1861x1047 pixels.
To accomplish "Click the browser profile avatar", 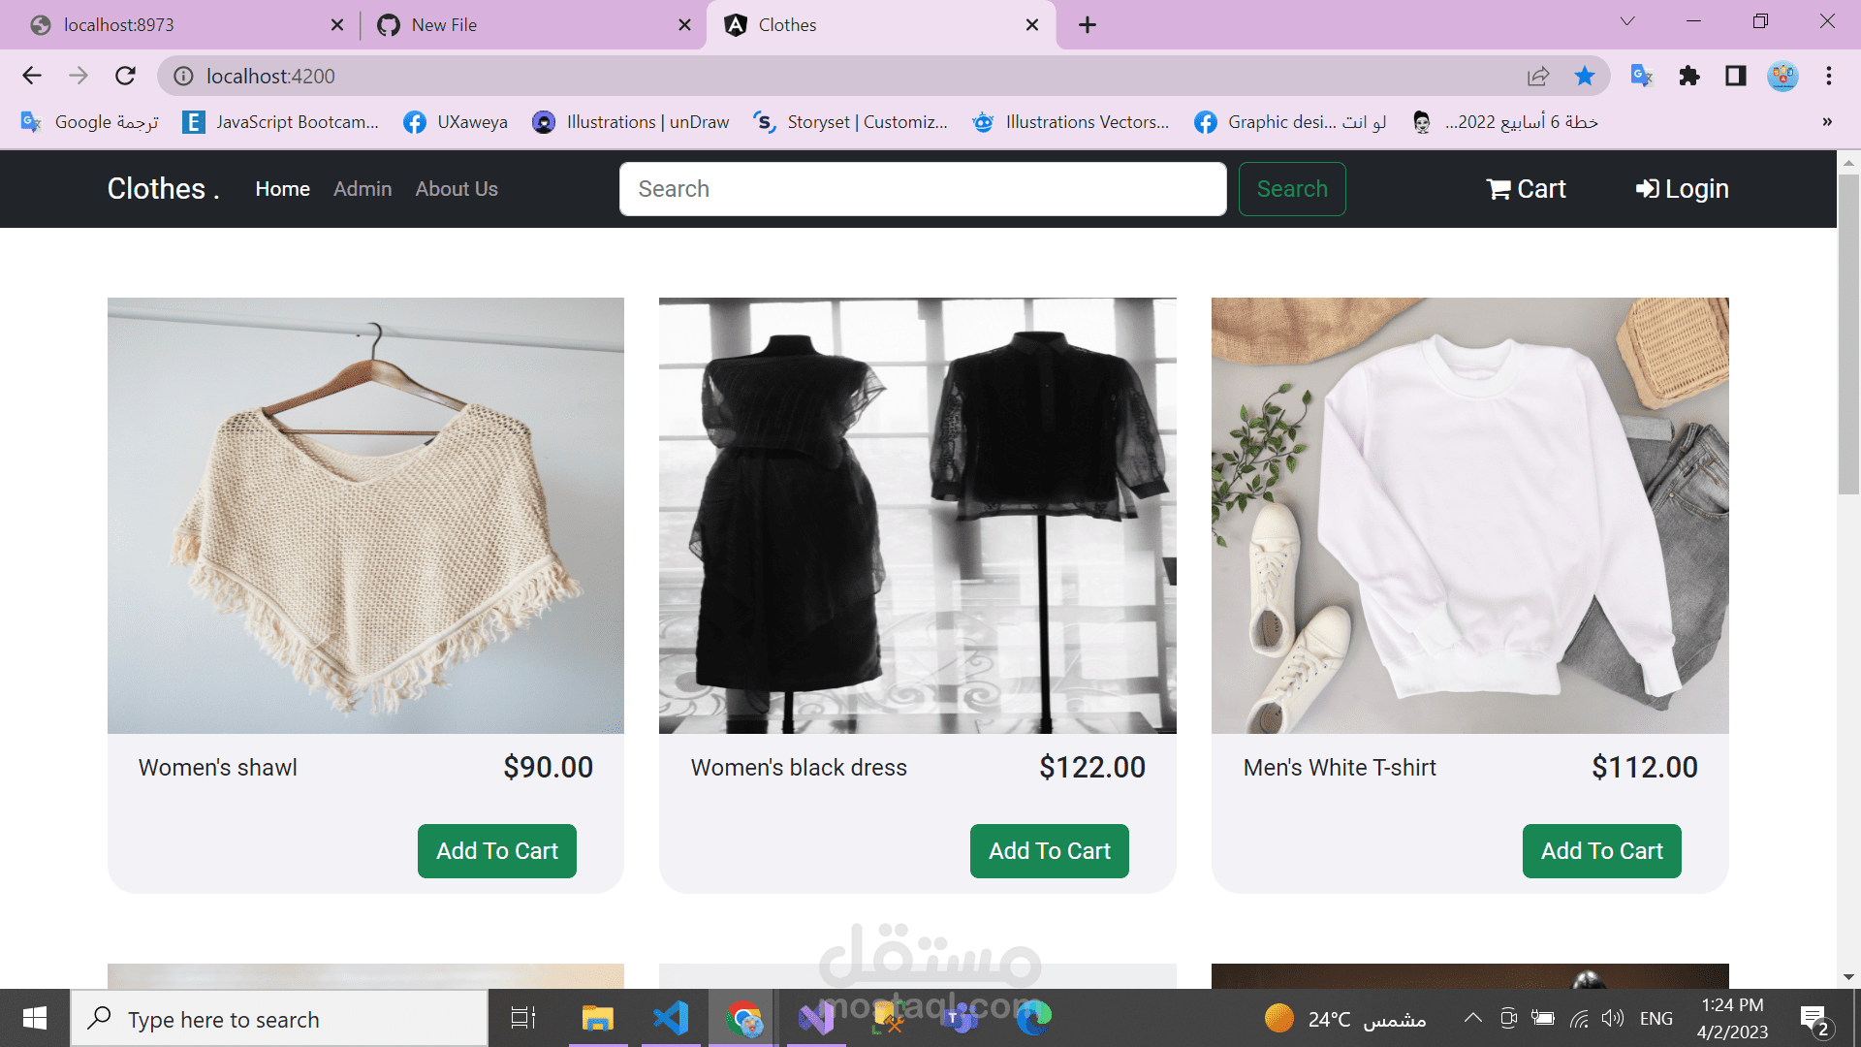I will click(x=1783, y=76).
